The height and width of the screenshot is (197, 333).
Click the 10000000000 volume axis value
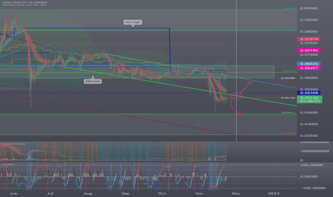[x=314, y=151]
